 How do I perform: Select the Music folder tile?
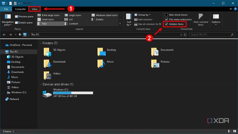(x=106, y=64)
